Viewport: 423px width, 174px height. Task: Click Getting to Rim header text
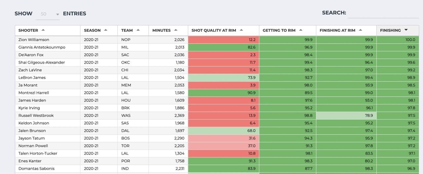[279, 30]
